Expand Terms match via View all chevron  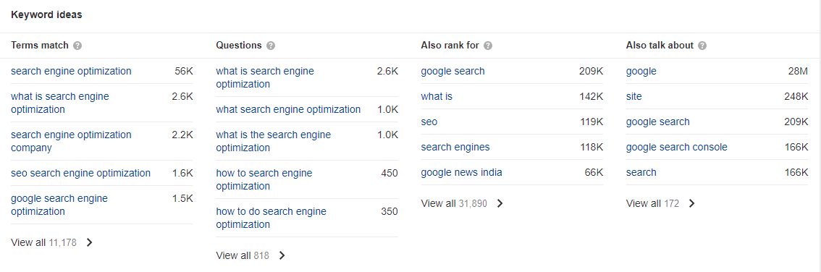90,242
